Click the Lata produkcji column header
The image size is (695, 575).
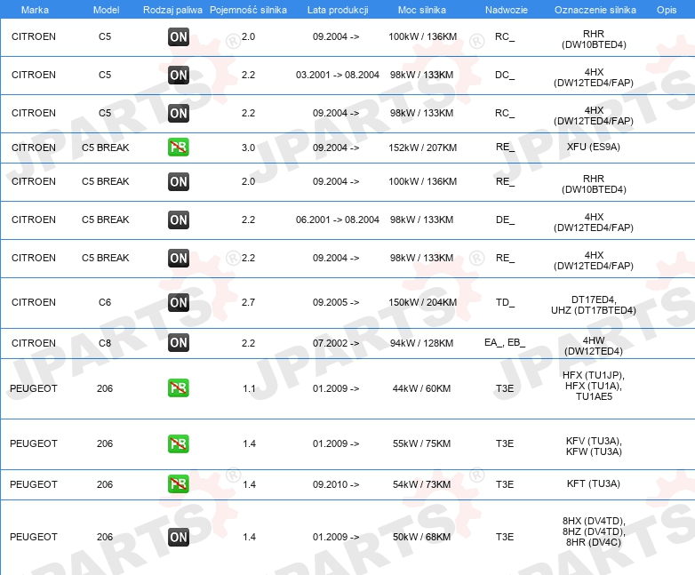click(338, 10)
